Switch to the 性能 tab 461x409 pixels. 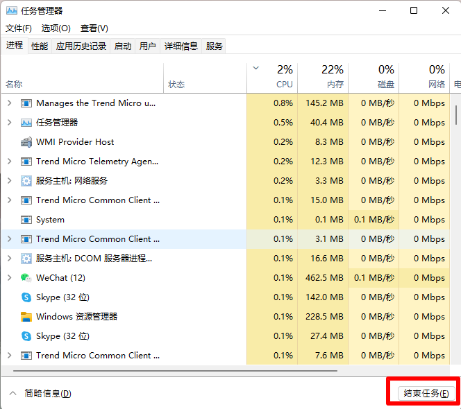(40, 46)
